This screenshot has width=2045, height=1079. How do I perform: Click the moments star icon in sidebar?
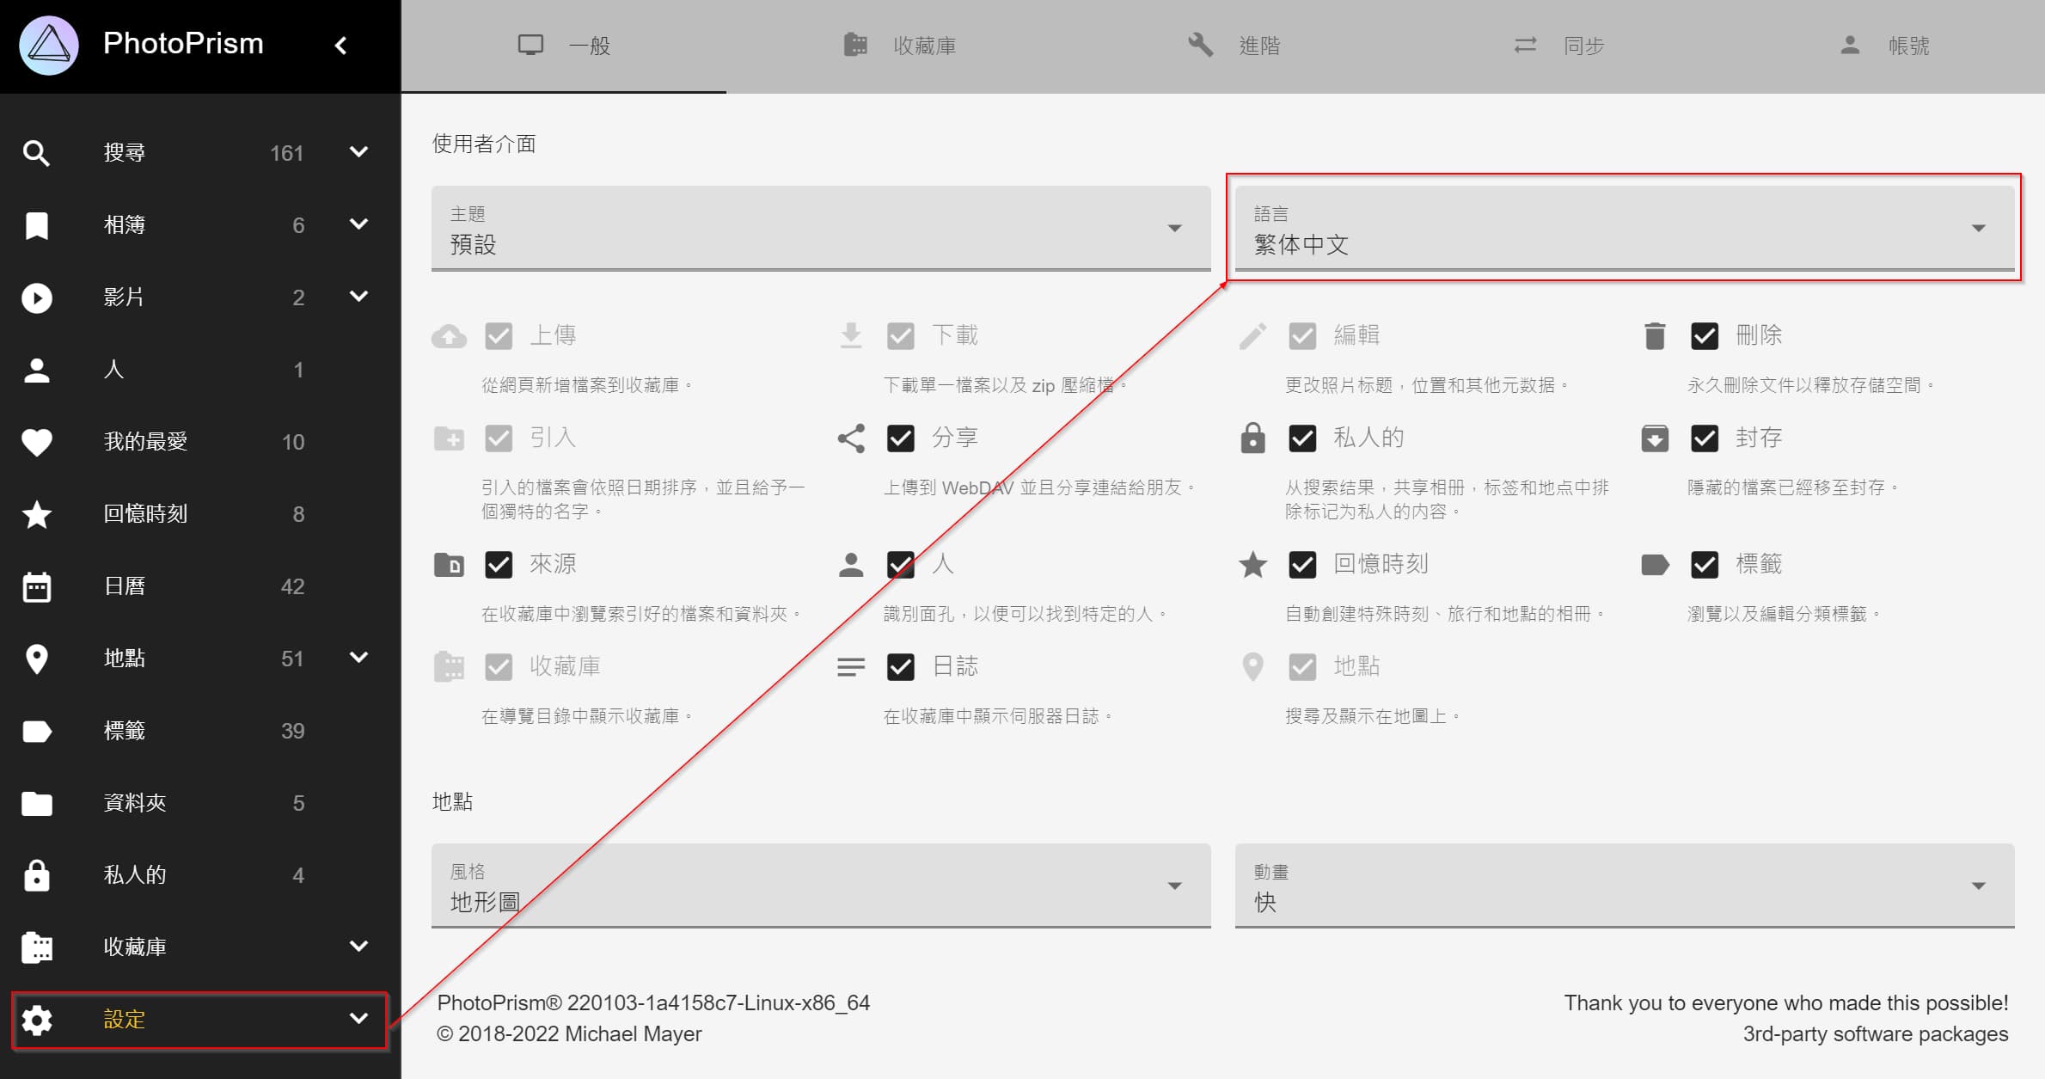36,514
